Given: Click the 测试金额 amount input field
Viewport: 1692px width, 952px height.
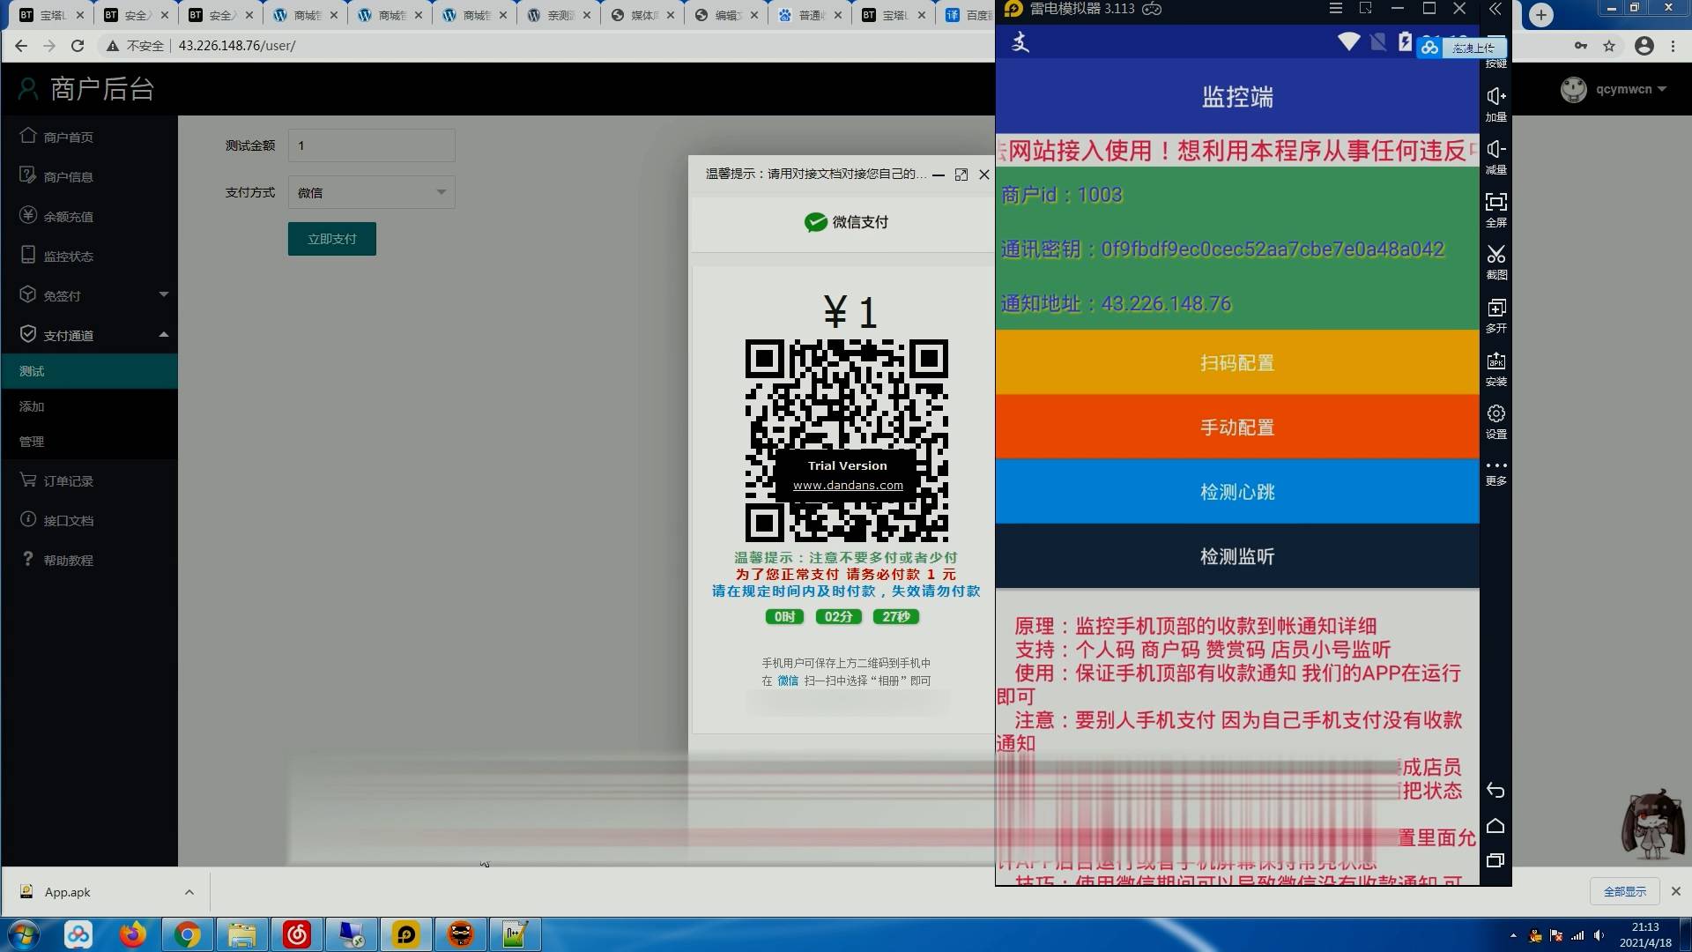Looking at the screenshot, I should point(371,145).
